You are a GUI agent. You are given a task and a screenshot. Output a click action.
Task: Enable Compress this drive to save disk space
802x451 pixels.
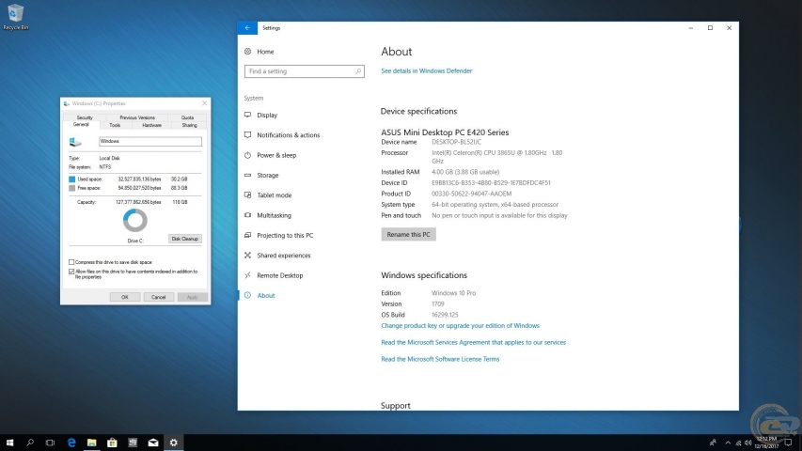pyautogui.click(x=71, y=262)
